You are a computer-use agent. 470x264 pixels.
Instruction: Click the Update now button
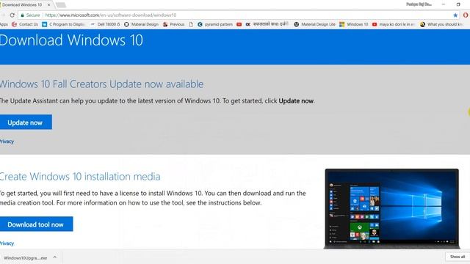click(x=26, y=122)
